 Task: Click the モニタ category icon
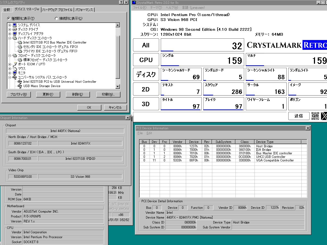coord(15,73)
